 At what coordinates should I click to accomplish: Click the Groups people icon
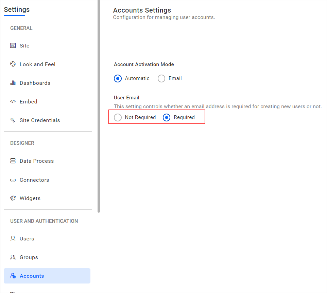click(x=13, y=257)
